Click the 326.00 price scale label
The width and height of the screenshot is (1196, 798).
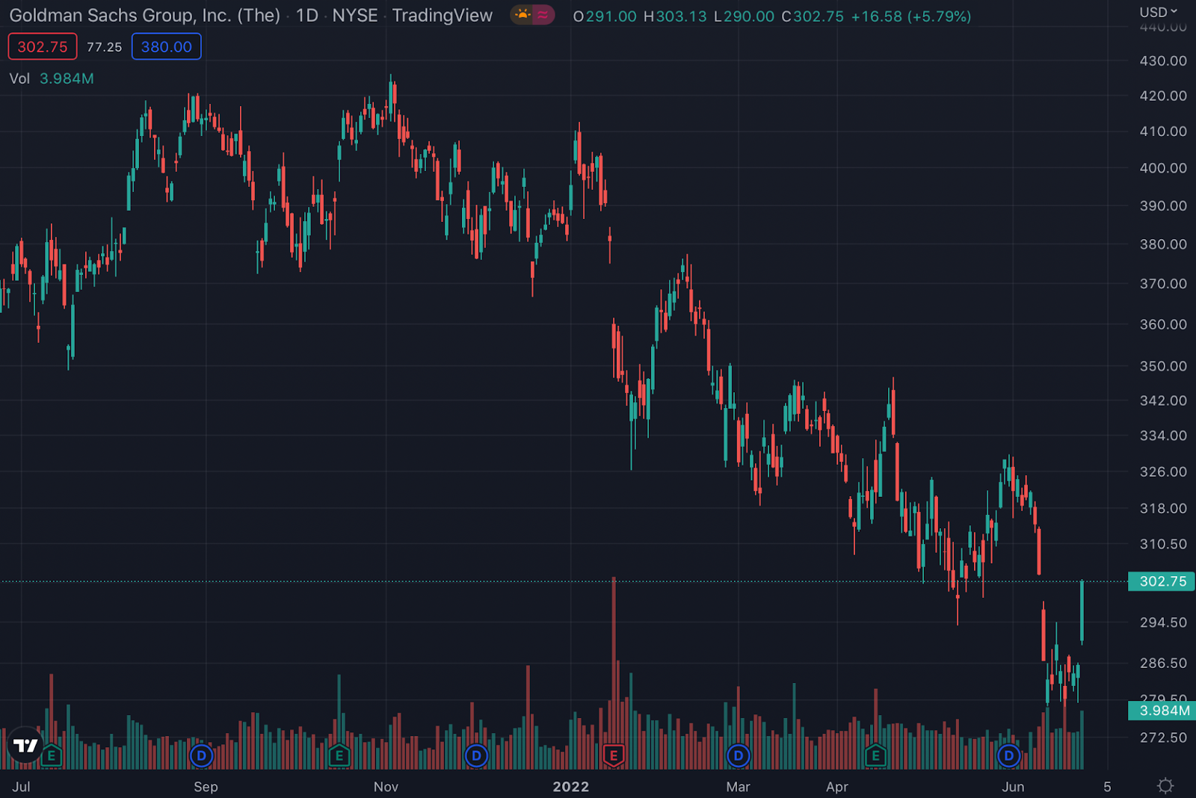click(x=1163, y=471)
